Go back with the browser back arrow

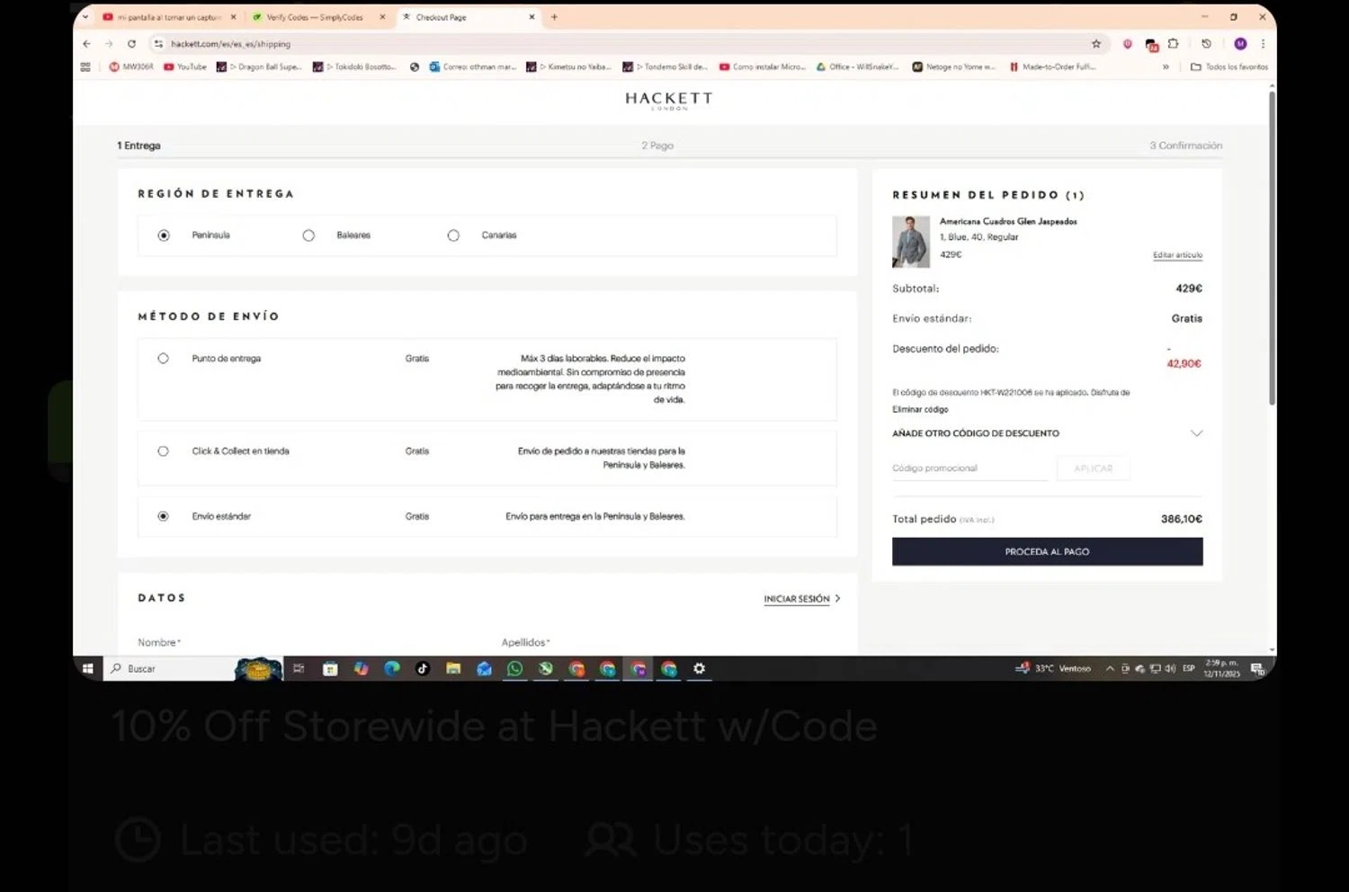pos(86,43)
